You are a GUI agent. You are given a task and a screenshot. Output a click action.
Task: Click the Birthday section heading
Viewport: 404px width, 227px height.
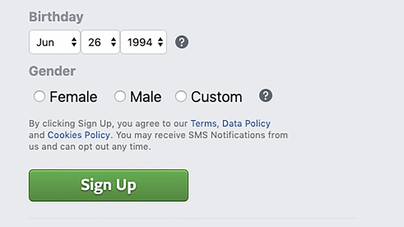(56, 17)
